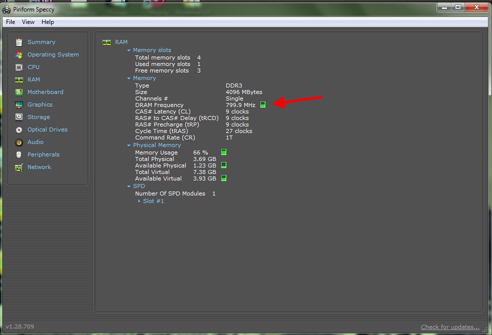Screen dimensions: 492x335
Task: Select the 799.9 MHz frequency value
Action: (240, 105)
